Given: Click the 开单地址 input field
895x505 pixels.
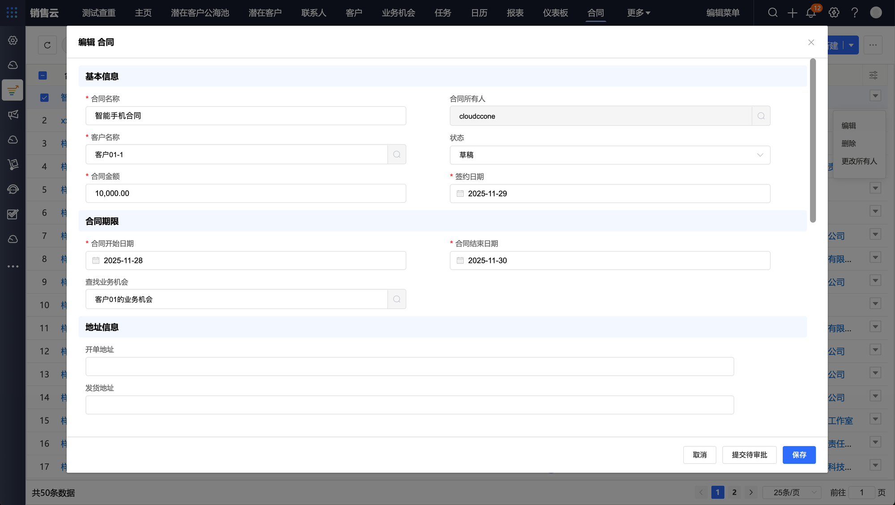Looking at the screenshot, I should [x=409, y=366].
